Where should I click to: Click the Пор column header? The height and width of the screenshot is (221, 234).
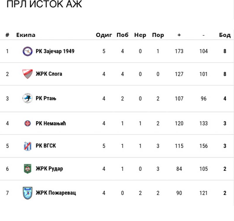tap(158, 35)
